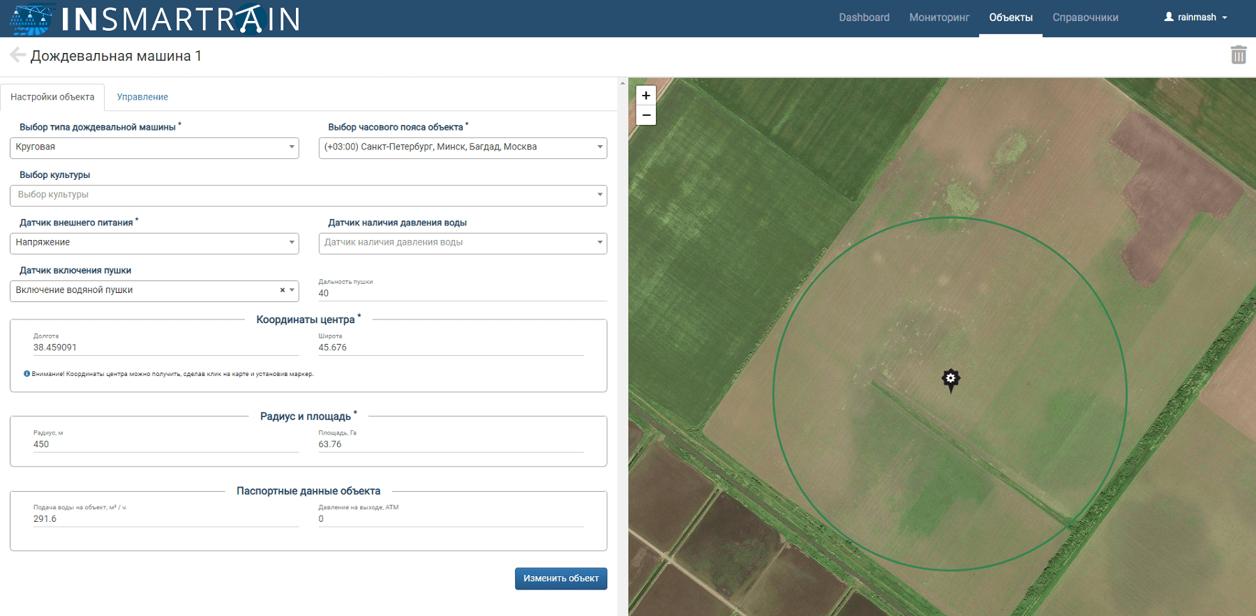Screen dimensions: 1256x616
Task: Switch to the Управление tab
Action: pos(142,97)
